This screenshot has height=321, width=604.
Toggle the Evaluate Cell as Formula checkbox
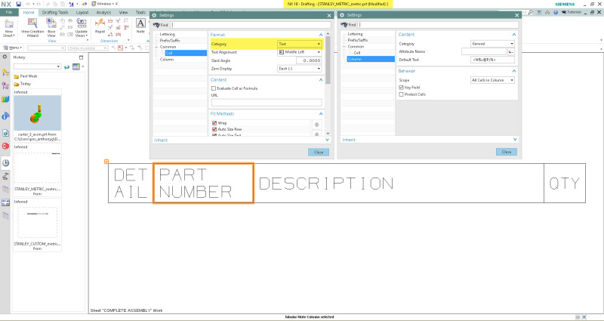click(x=214, y=88)
